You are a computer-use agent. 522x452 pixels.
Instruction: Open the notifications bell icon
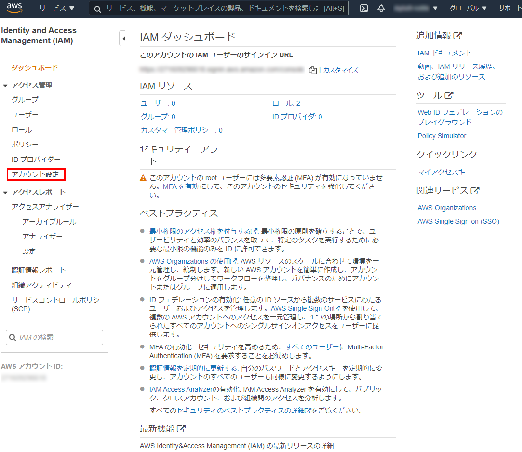(x=381, y=8)
